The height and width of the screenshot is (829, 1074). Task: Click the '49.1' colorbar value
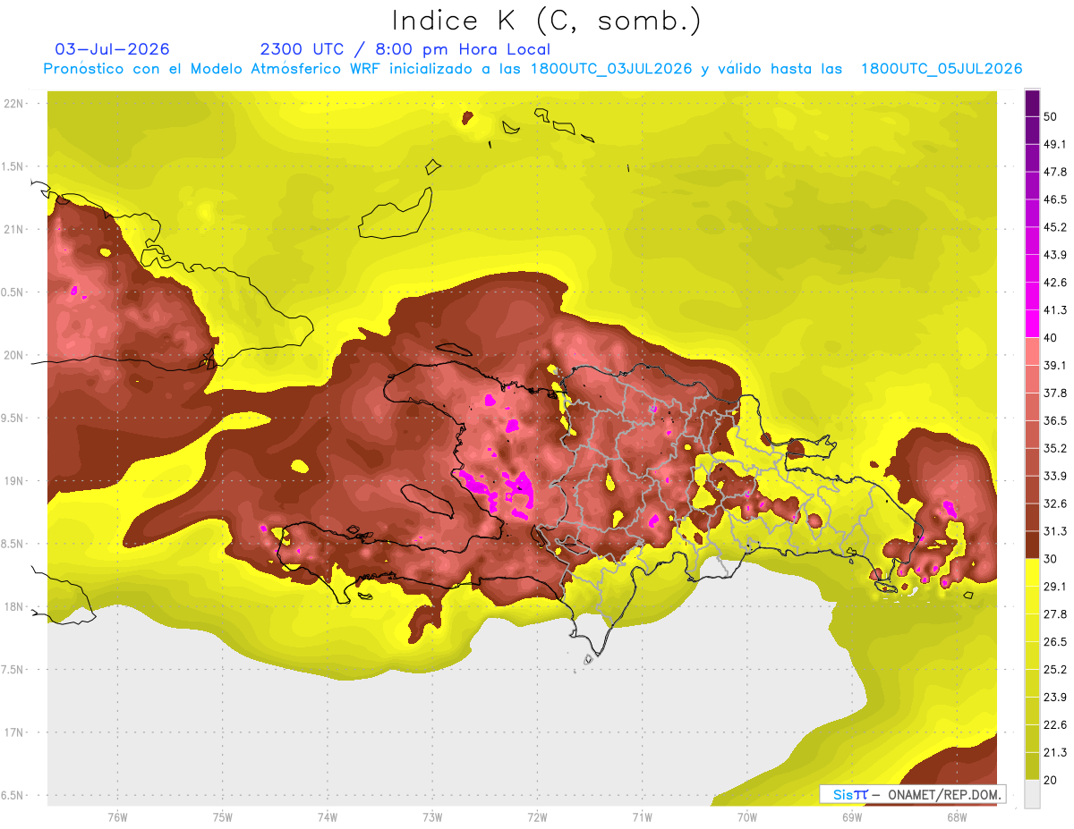pos(1057,144)
